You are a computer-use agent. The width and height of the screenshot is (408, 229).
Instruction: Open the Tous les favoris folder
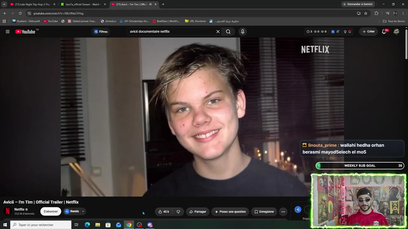(x=394, y=21)
